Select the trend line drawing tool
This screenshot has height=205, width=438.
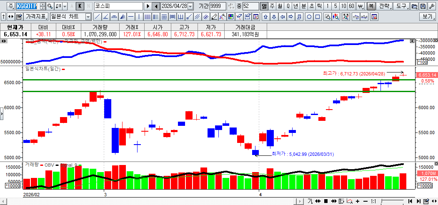pyautogui.click(x=97, y=17)
